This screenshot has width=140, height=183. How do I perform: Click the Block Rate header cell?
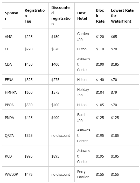click(101, 16)
